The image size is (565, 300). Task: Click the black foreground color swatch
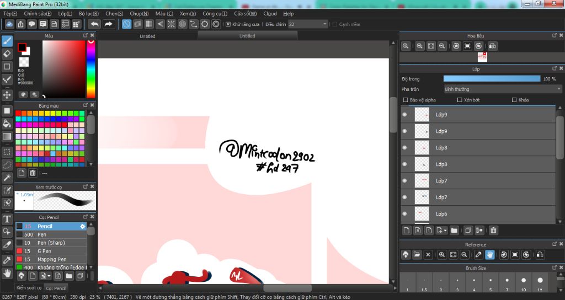coord(22,47)
